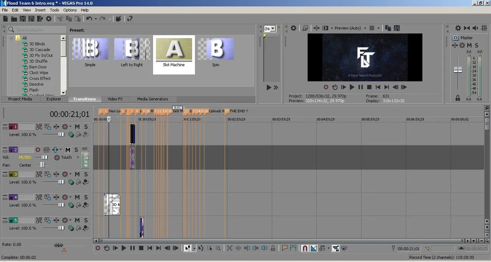This screenshot has height=262, width=491.
Task: Select the Envelope edit tool
Action: click(201, 248)
